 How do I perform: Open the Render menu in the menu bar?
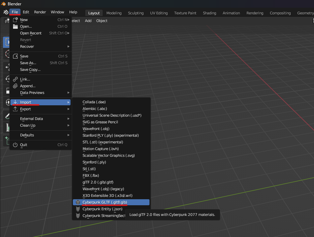[40, 12]
